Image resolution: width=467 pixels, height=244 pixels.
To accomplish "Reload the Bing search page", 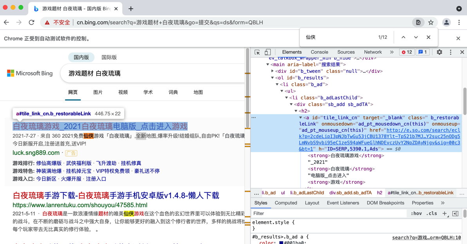I will click(x=31, y=22).
